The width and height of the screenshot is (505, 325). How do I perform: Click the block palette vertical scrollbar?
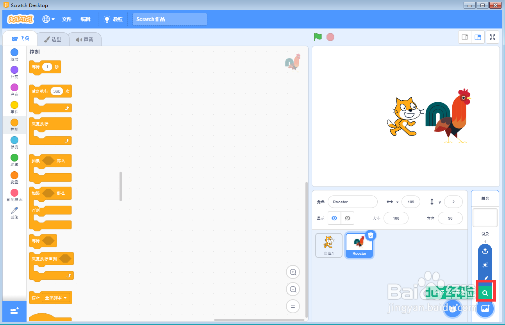click(x=121, y=186)
